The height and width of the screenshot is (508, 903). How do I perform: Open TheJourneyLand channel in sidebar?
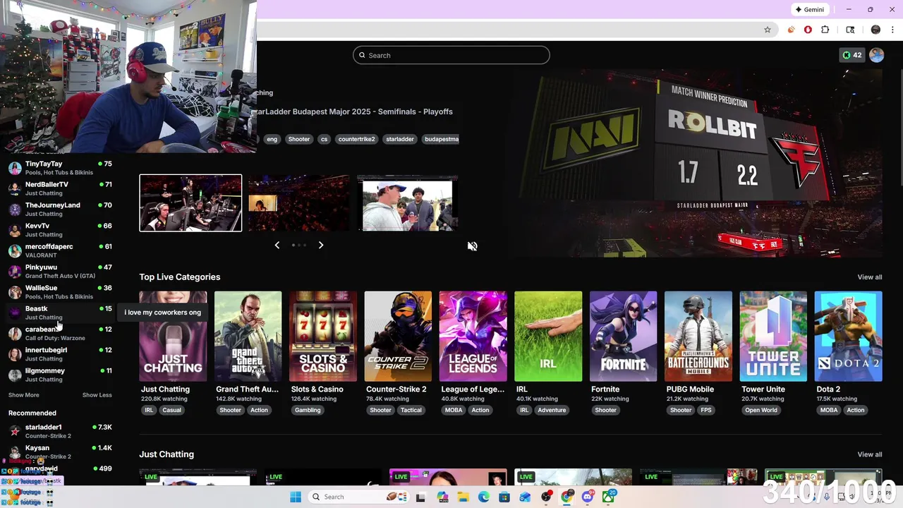(60, 209)
